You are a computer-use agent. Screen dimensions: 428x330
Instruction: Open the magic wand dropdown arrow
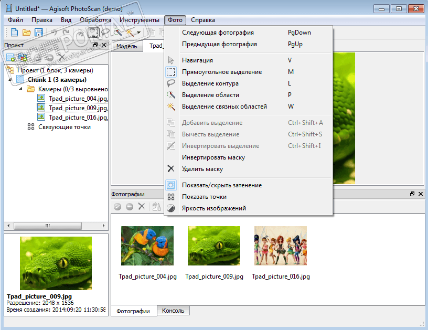click(x=138, y=33)
